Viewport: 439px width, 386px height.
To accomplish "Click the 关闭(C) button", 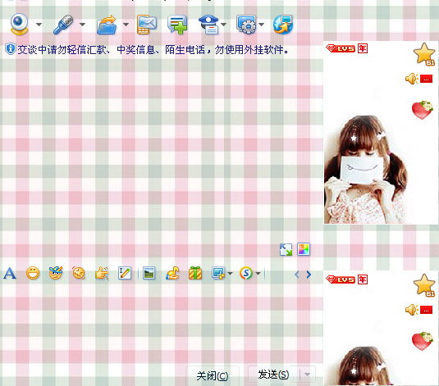I will [x=213, y=375].
